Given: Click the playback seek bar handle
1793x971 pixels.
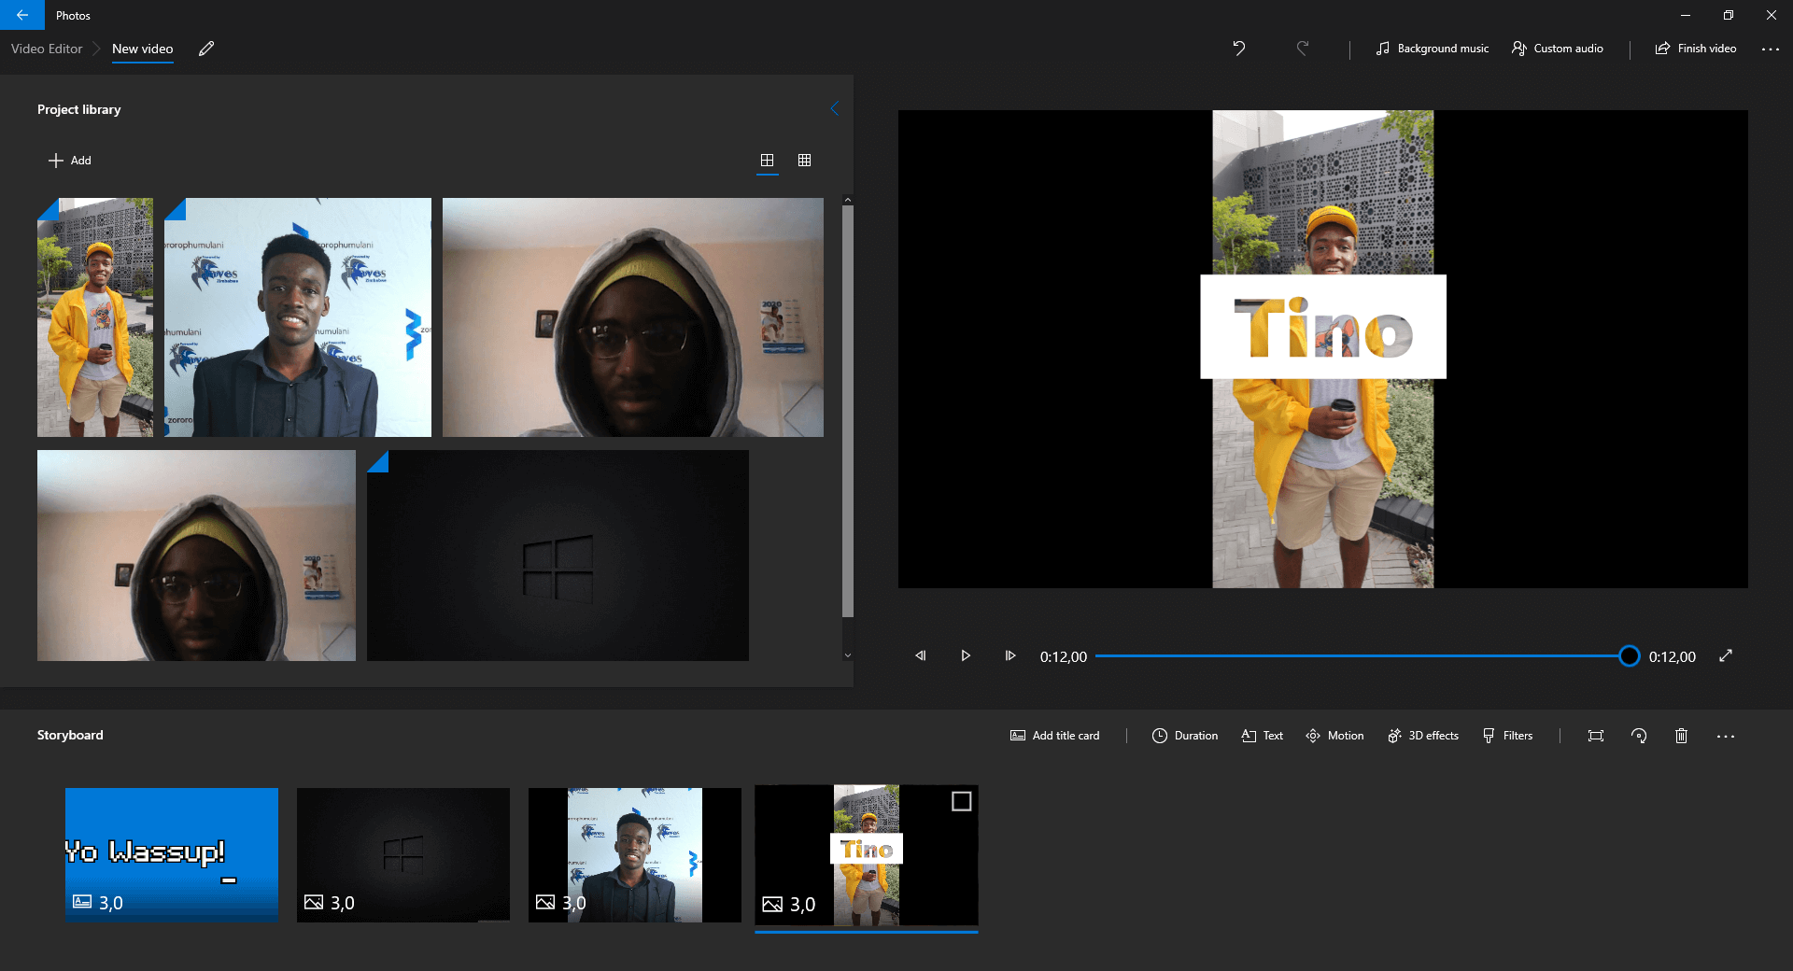Looking at the screenshot, I should pyautogui.click(x=1629, y=656).
